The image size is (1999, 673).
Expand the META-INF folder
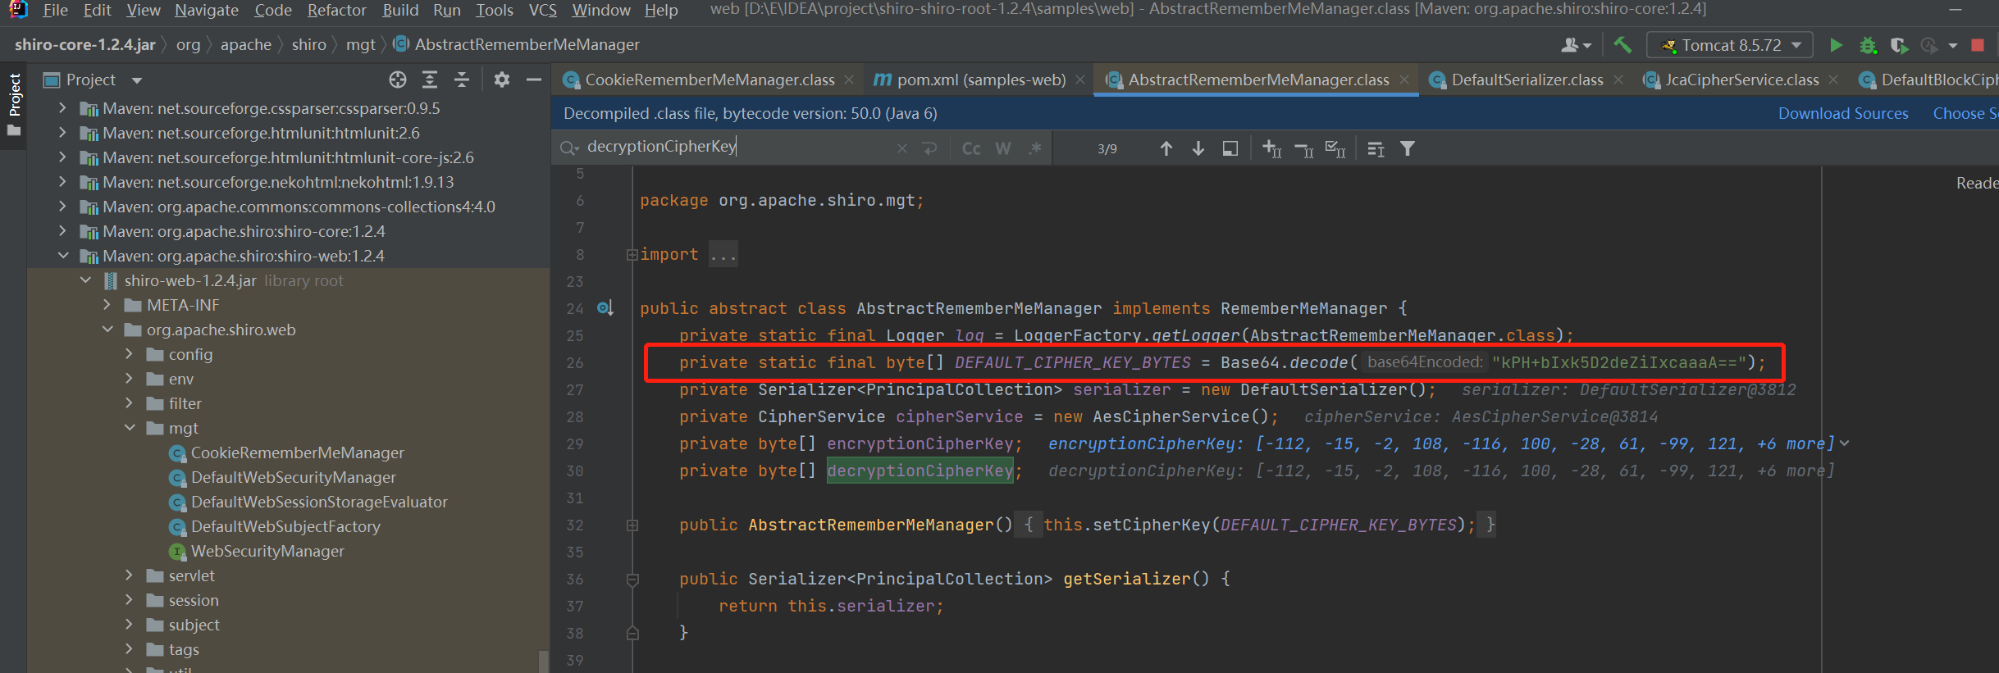tap(107, 305)
